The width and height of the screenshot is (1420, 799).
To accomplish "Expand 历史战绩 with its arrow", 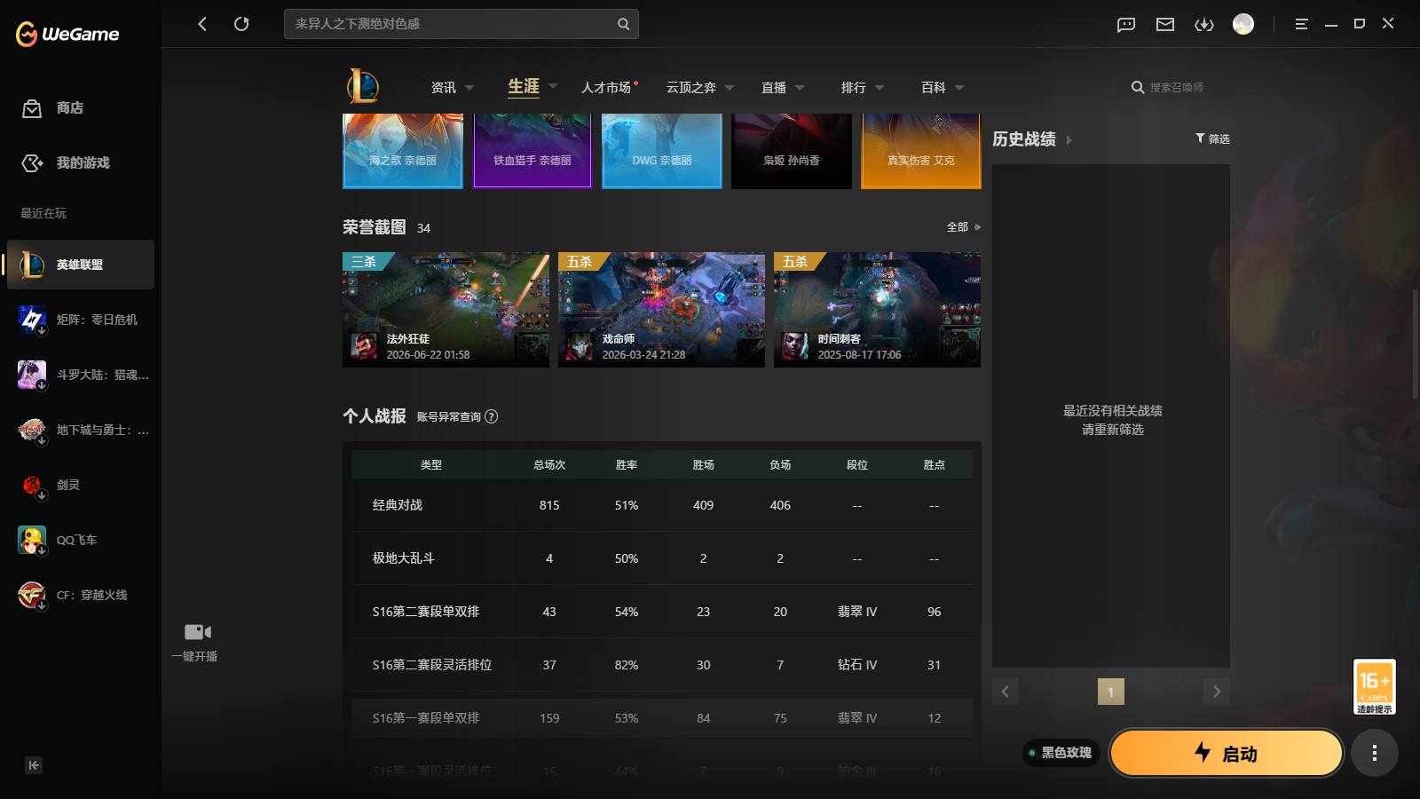I will [x=1069, y=140].
